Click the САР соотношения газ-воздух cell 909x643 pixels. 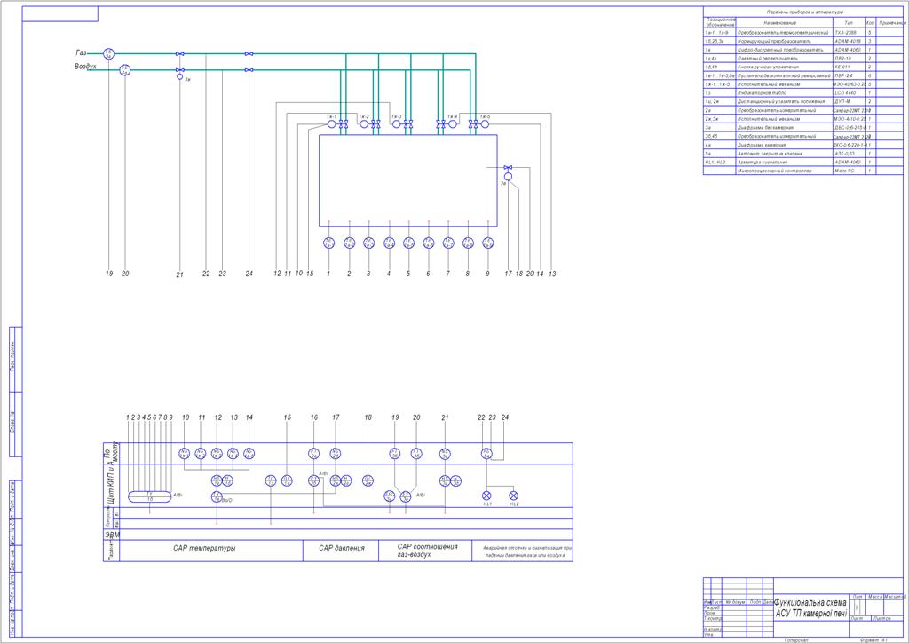[425, 551]
